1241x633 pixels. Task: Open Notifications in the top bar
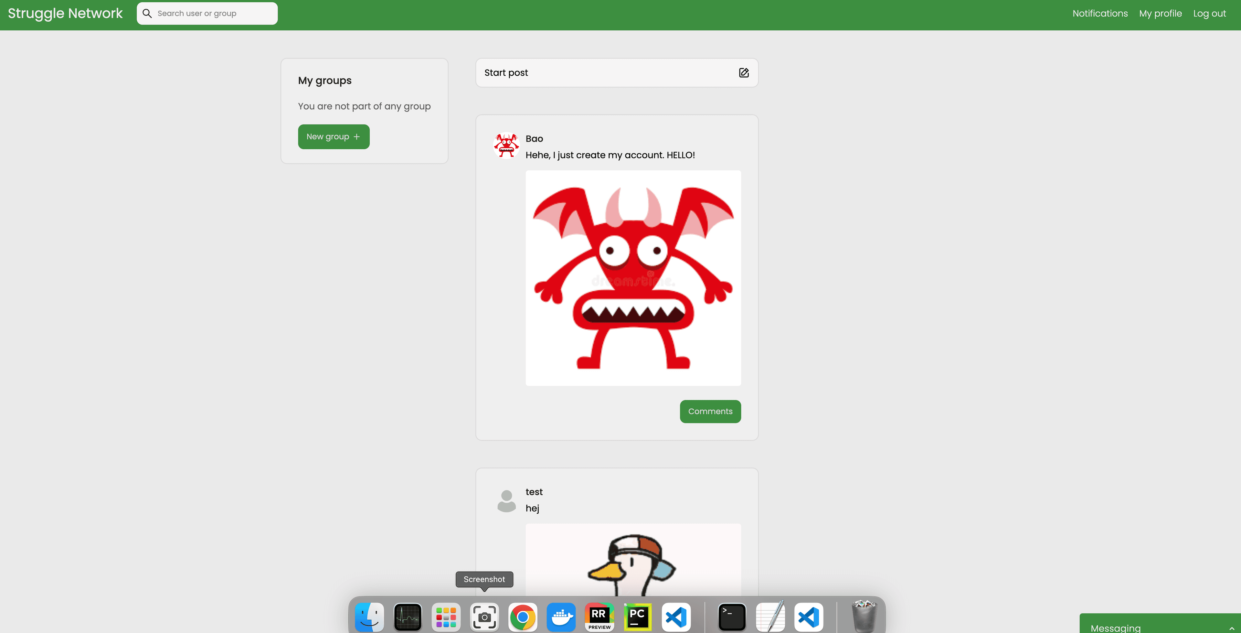[x=1100, y=14]
